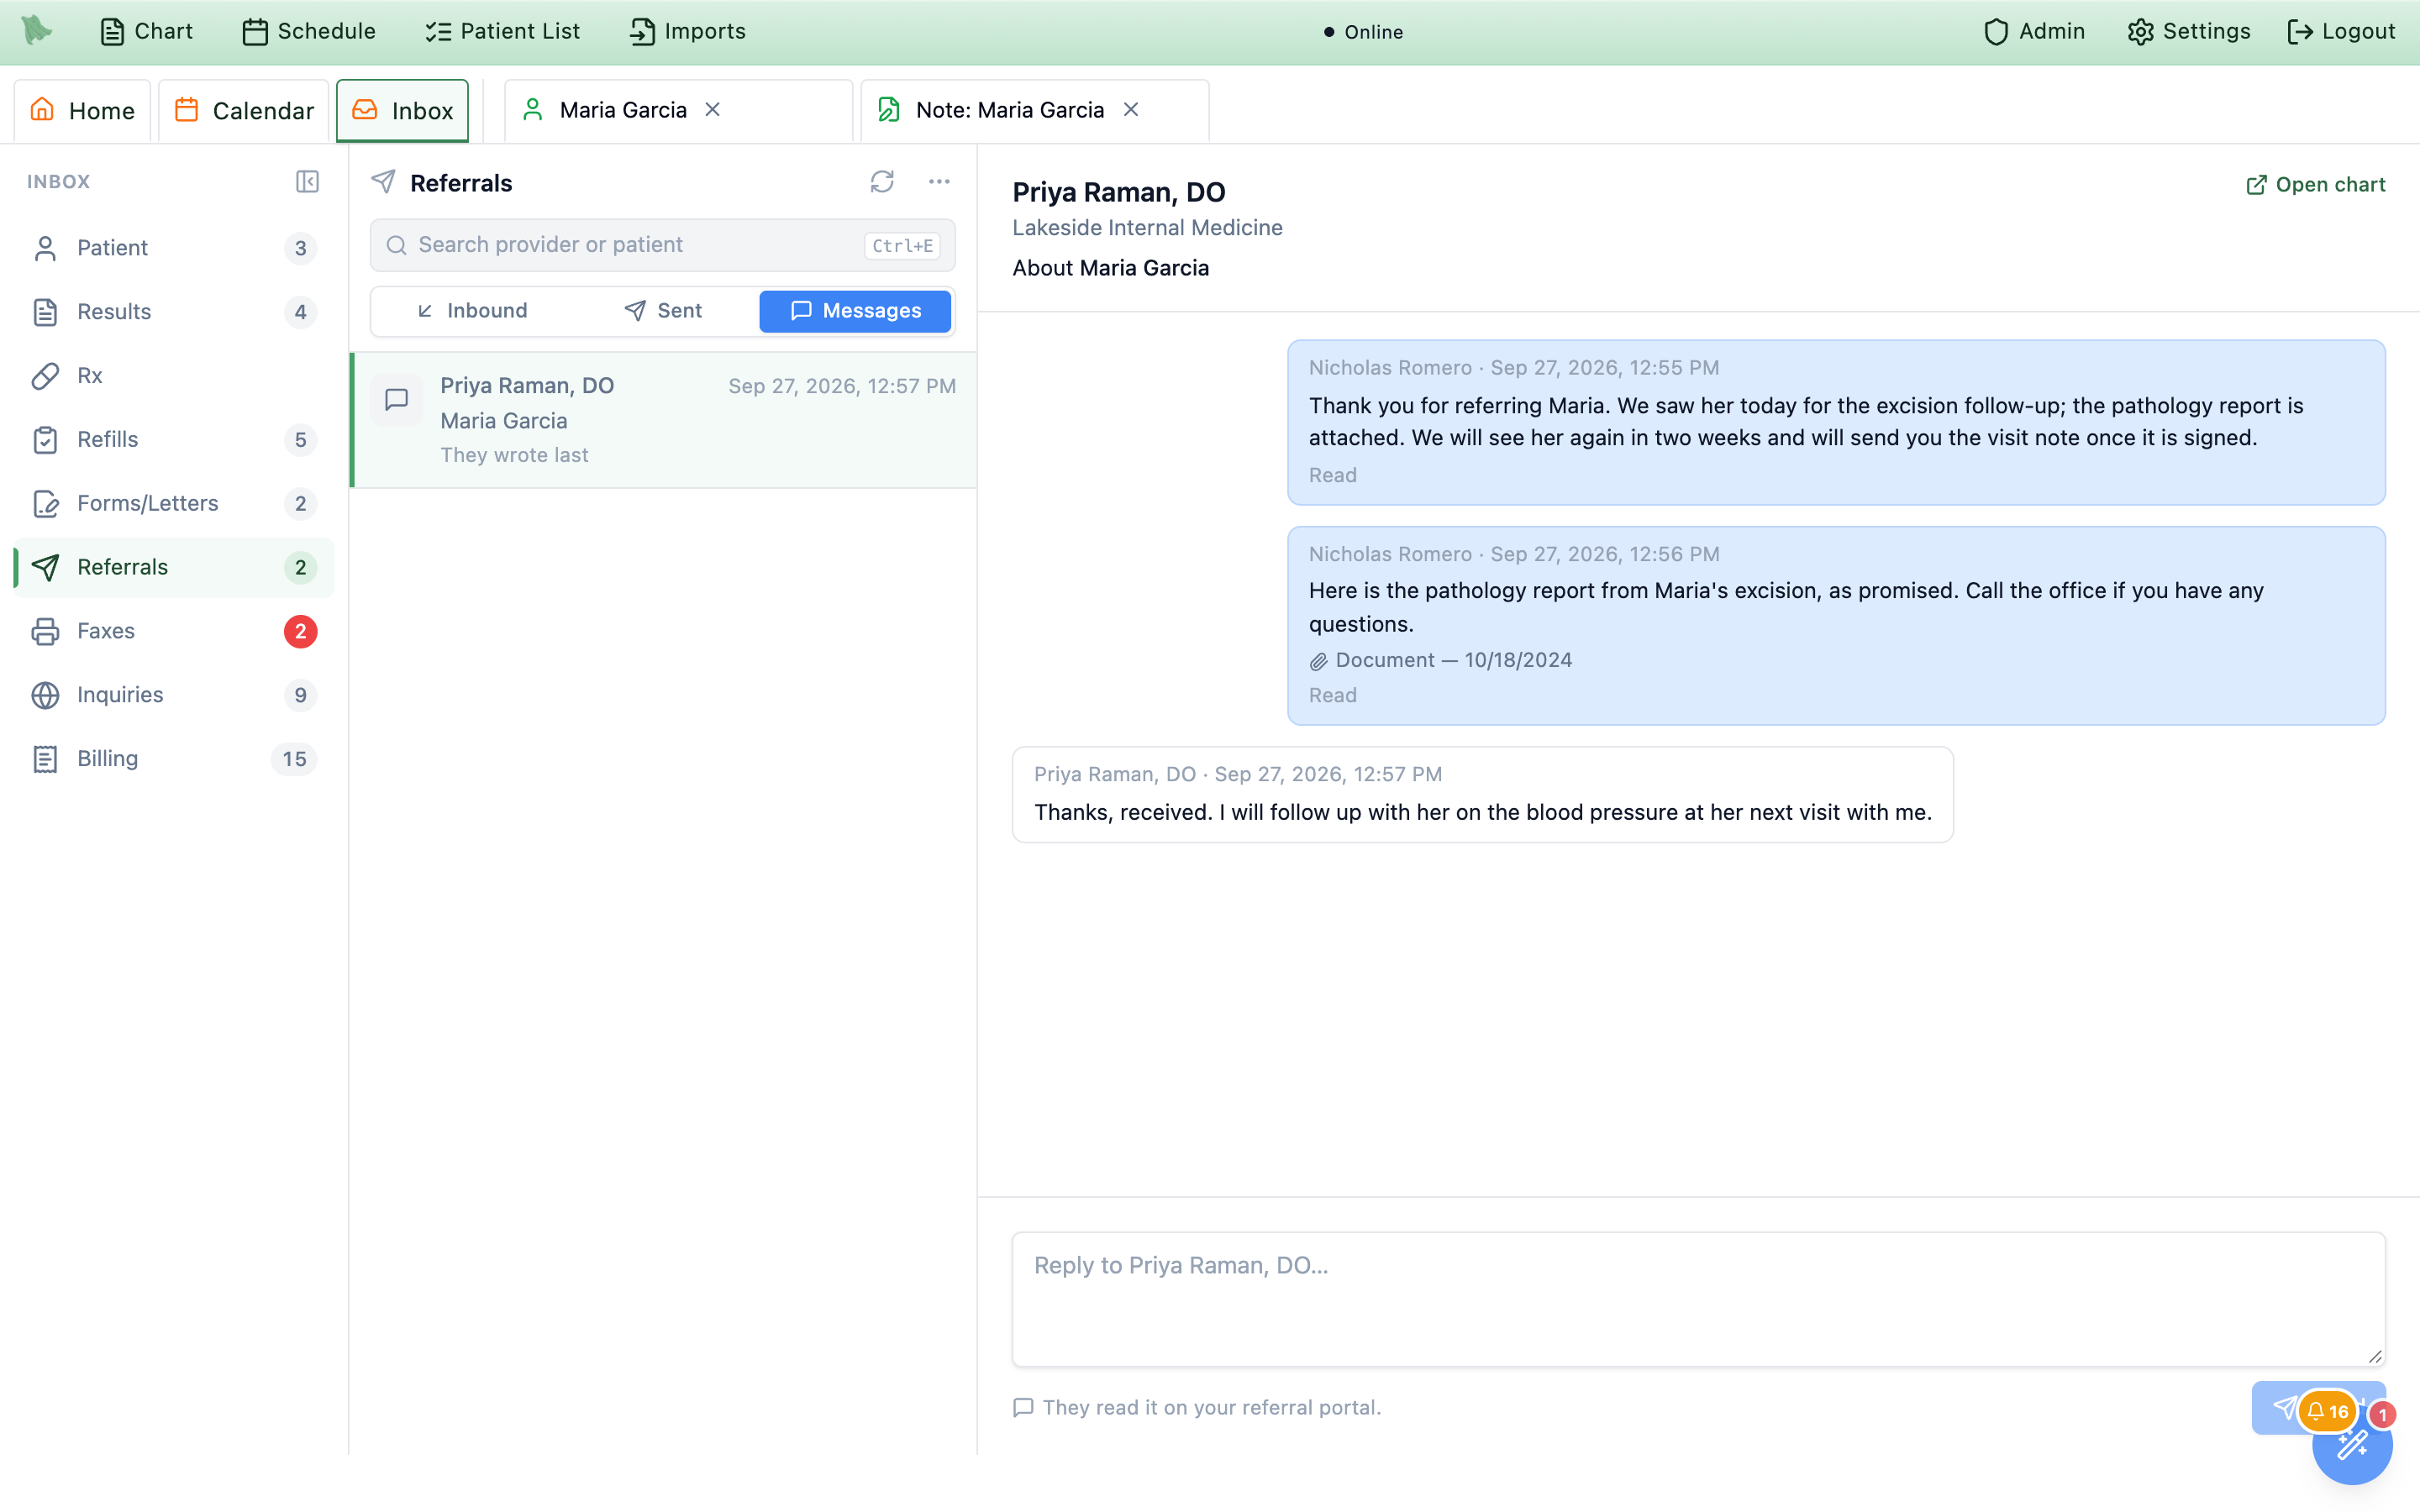
Task: Click the green bird app logo
Action: (37, 31)
